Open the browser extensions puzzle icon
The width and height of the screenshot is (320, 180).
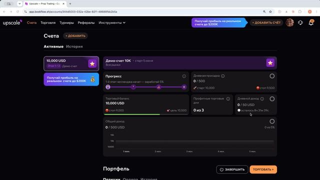[x=300, y=12]
